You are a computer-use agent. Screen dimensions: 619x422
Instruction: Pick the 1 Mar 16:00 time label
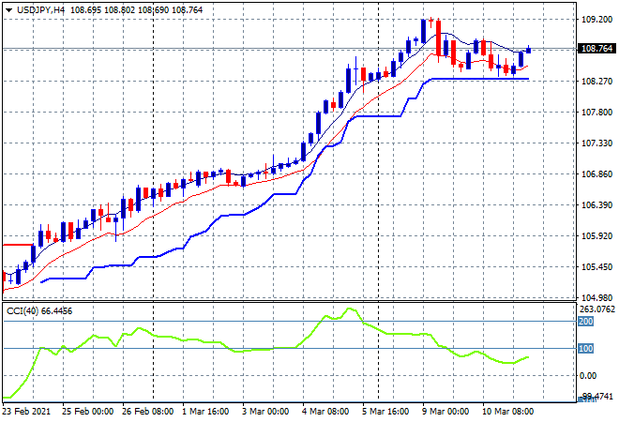click(x=206, y=411)
